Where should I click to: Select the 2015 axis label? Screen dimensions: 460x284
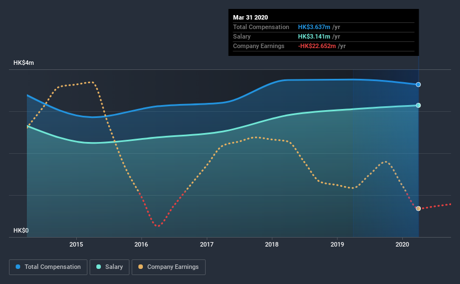tap(76, 244)
